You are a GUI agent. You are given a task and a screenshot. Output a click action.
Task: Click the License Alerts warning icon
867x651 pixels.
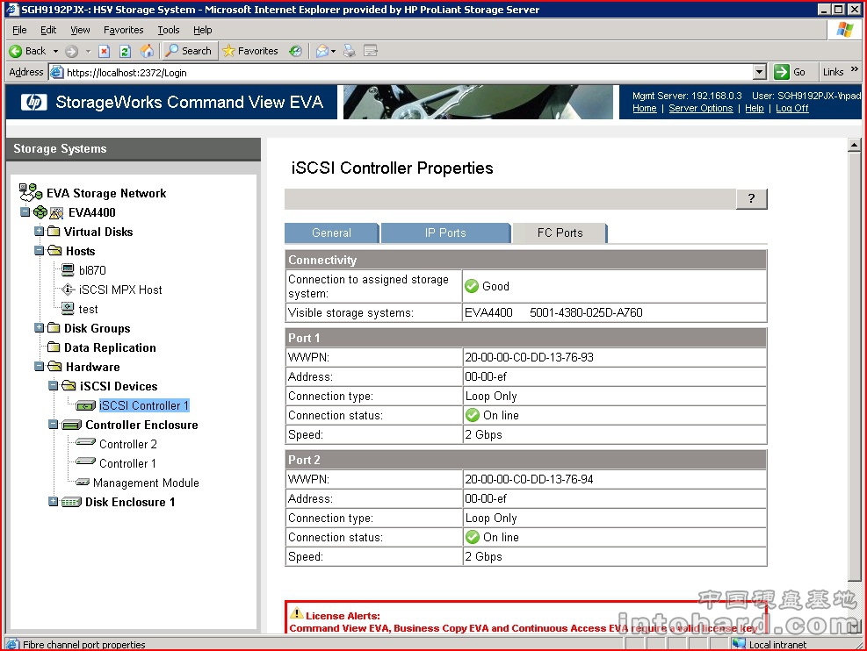(x=296, y=613)
